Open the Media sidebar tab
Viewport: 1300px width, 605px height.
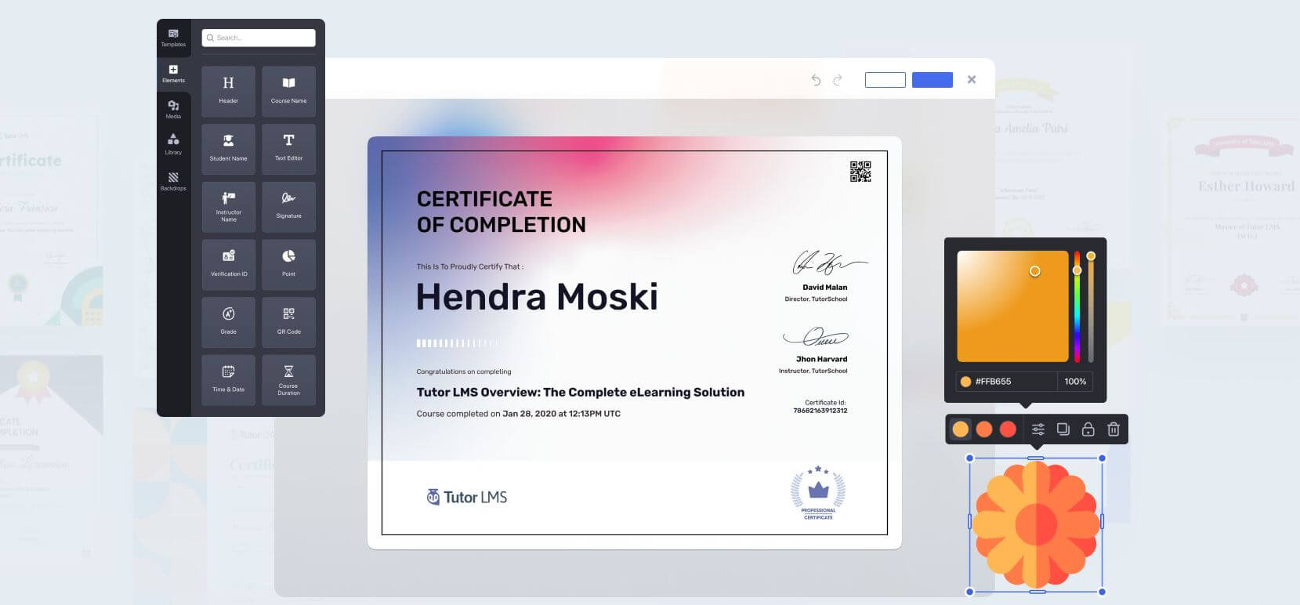pos(173,110)
